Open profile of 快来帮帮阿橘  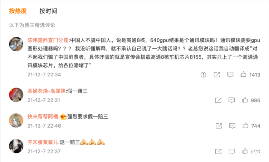43,116
